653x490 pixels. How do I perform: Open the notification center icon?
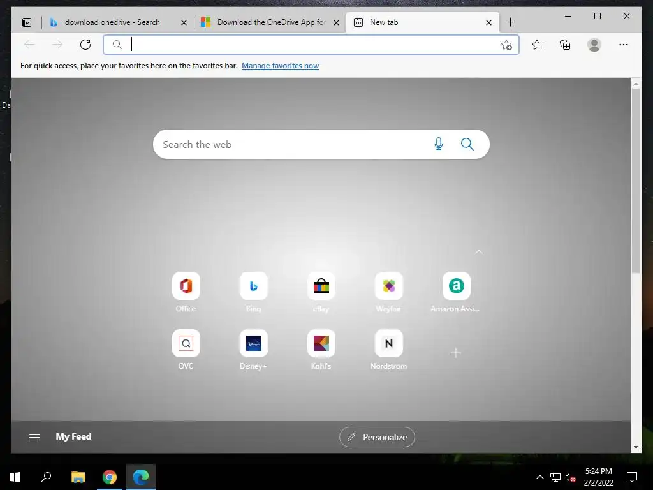click(x=632, y=477)
